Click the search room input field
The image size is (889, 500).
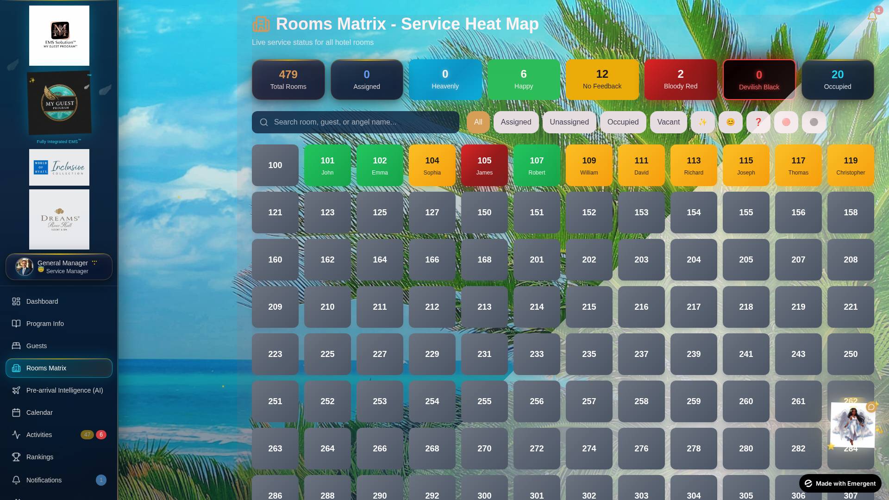coord(356,122)
